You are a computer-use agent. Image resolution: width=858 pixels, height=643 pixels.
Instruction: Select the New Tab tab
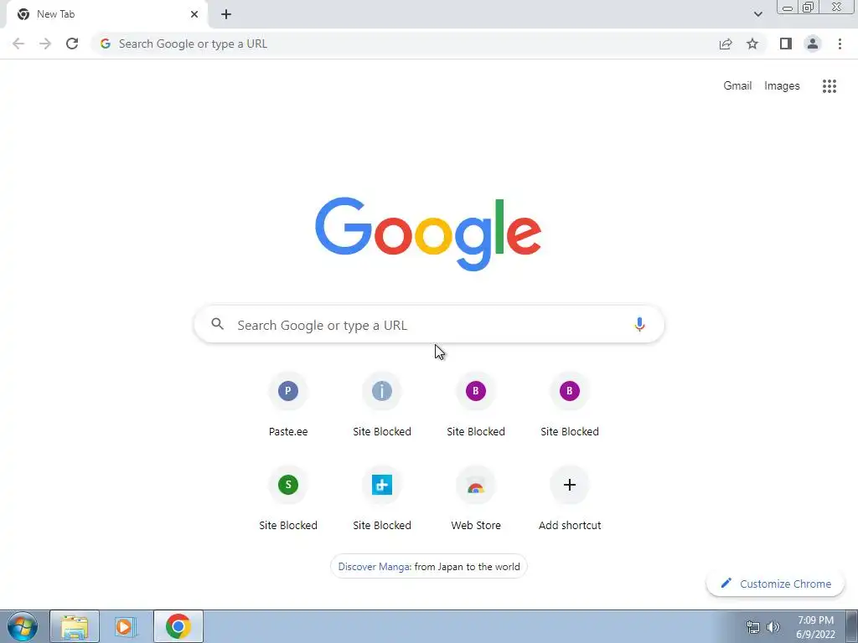[106, 15]
